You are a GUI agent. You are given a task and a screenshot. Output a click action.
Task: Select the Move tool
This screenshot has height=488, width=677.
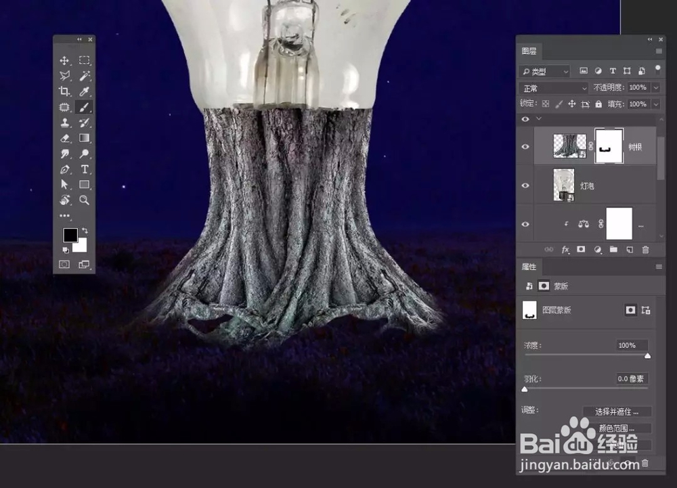64,60
